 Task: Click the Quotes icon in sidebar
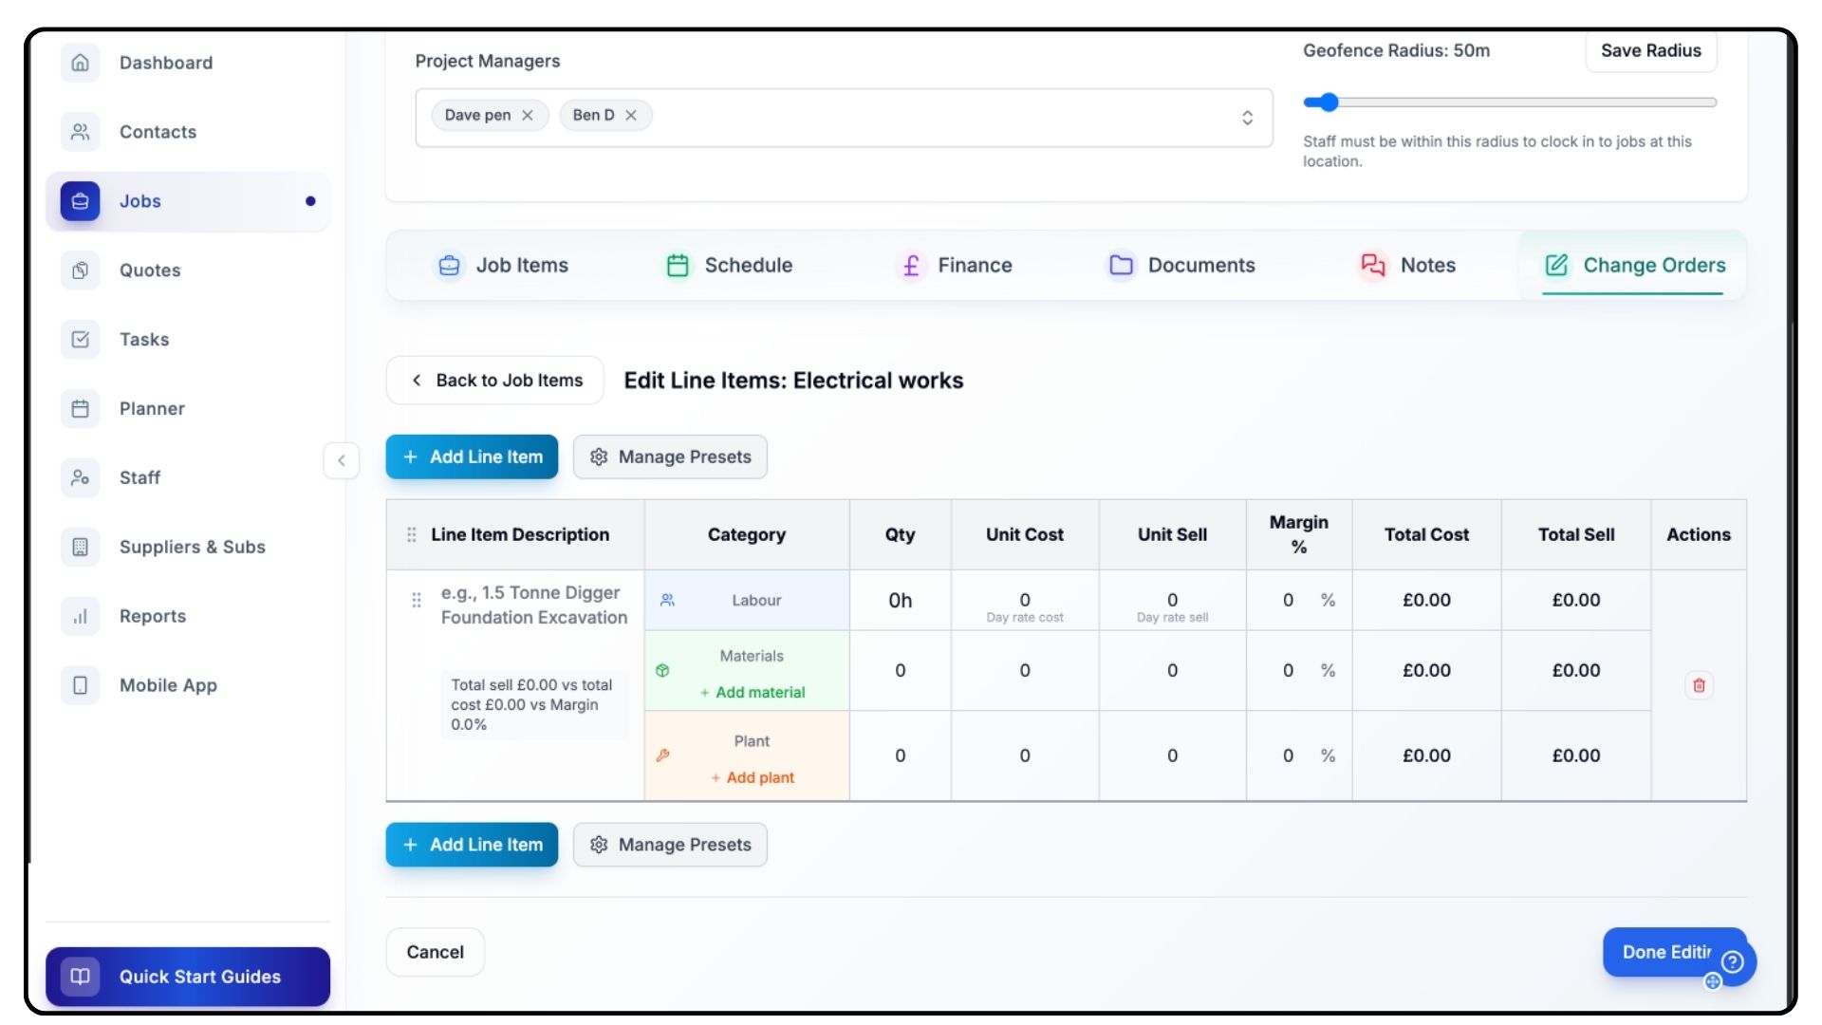pos(81,270)
